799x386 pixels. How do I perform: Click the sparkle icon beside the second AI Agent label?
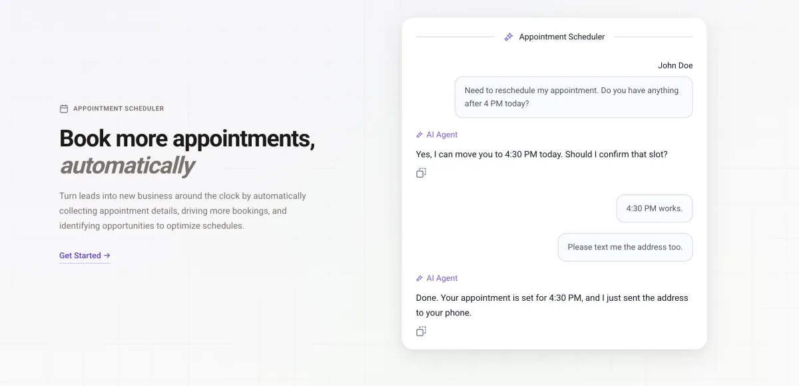419,279
